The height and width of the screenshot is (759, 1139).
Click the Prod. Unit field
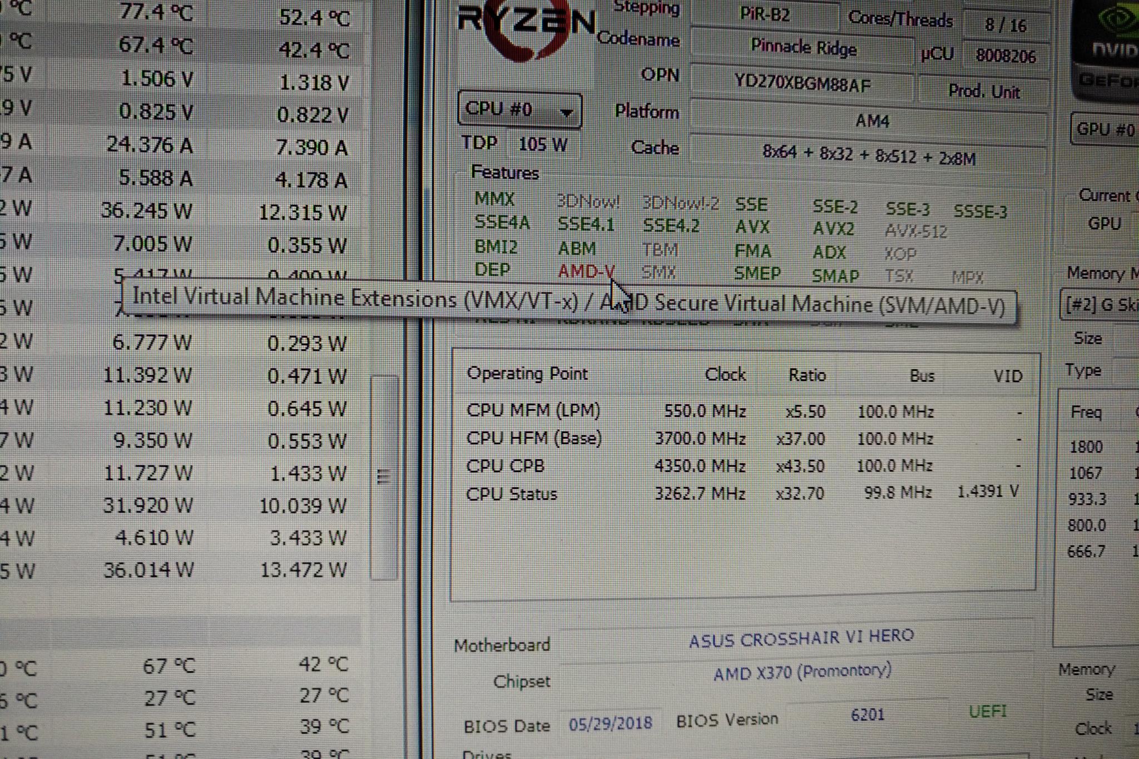pyautogui.click(x=983, y=91)
